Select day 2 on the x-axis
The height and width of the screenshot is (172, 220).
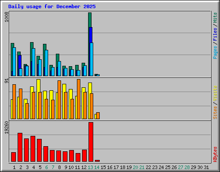pyautogui.click(x=21, y=167)
